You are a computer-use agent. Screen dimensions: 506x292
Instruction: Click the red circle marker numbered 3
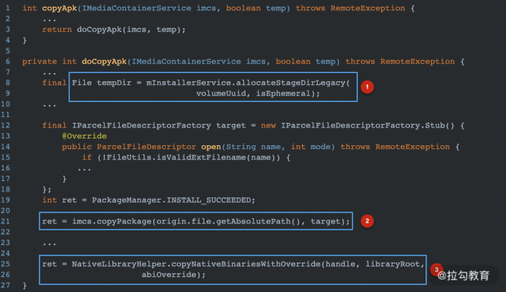(x=436, y=270)
